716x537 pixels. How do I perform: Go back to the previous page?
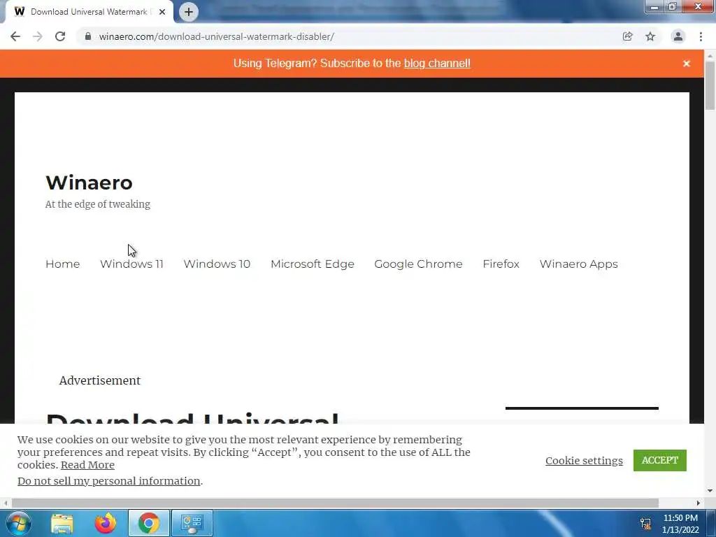15,36
